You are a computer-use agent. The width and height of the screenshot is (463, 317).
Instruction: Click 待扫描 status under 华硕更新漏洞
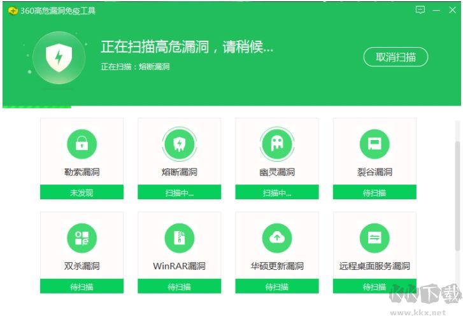277,286
